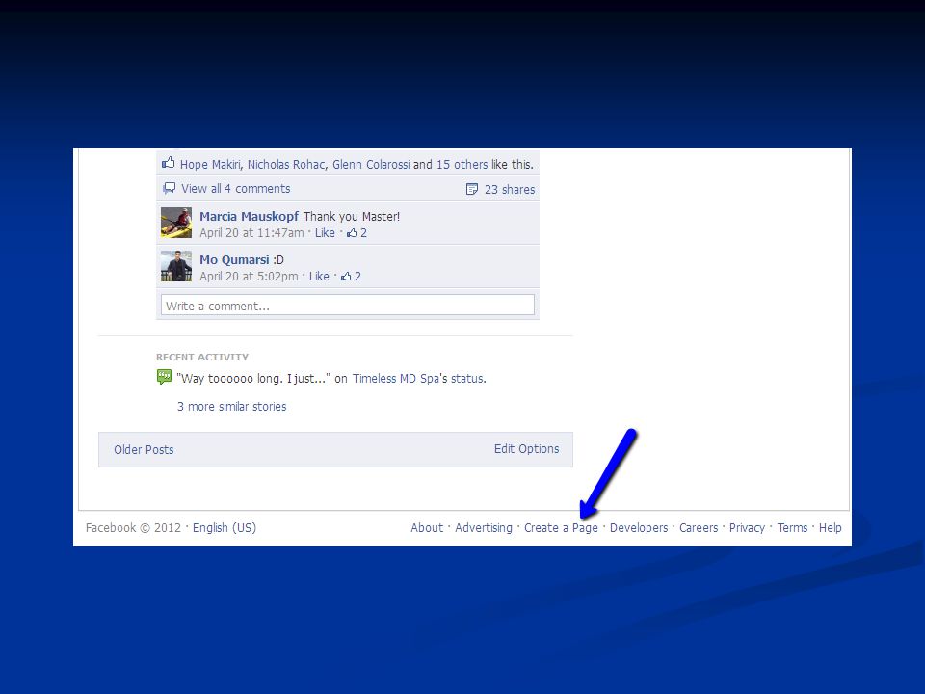Click the thumbs-up icon beside Hope Makiri
The height and width of the screenshot is (694, 925).
(x=168, y=163)
